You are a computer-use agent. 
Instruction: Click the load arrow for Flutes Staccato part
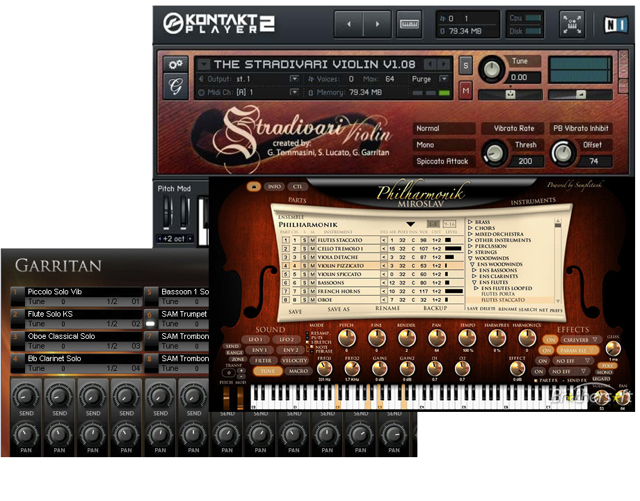pyautogui.click(x=384, y=240)
